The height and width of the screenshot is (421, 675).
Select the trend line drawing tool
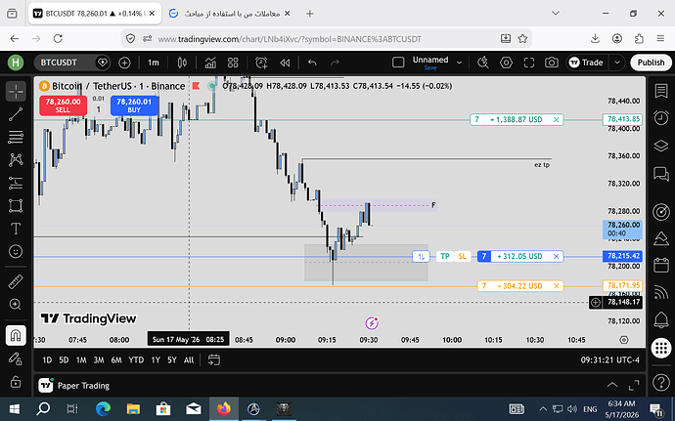point(16,114)
